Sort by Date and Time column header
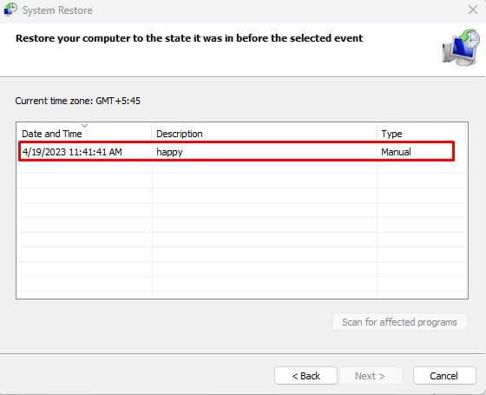This screenshot has height=395, width=486. [x=84, y=134]
